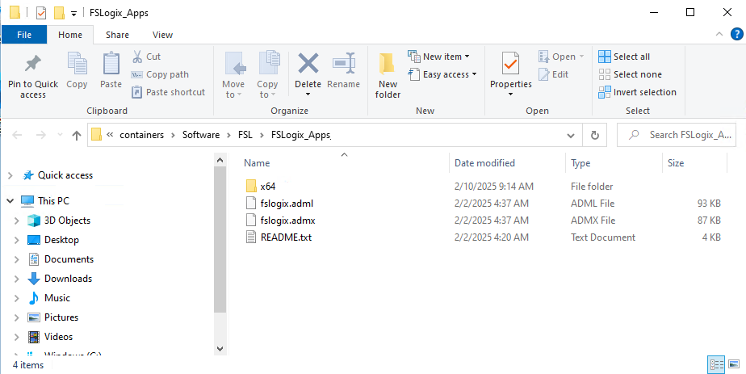Image resolution: width=746 pixels, height=374 pixels.
Task: Select Pictures in navigation pane
Action: (x=61, y=317)
